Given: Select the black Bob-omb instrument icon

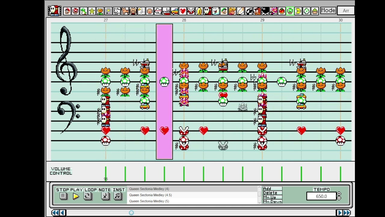Looking at the screenshot, I should pyautogui.click(x=265, y=11).
